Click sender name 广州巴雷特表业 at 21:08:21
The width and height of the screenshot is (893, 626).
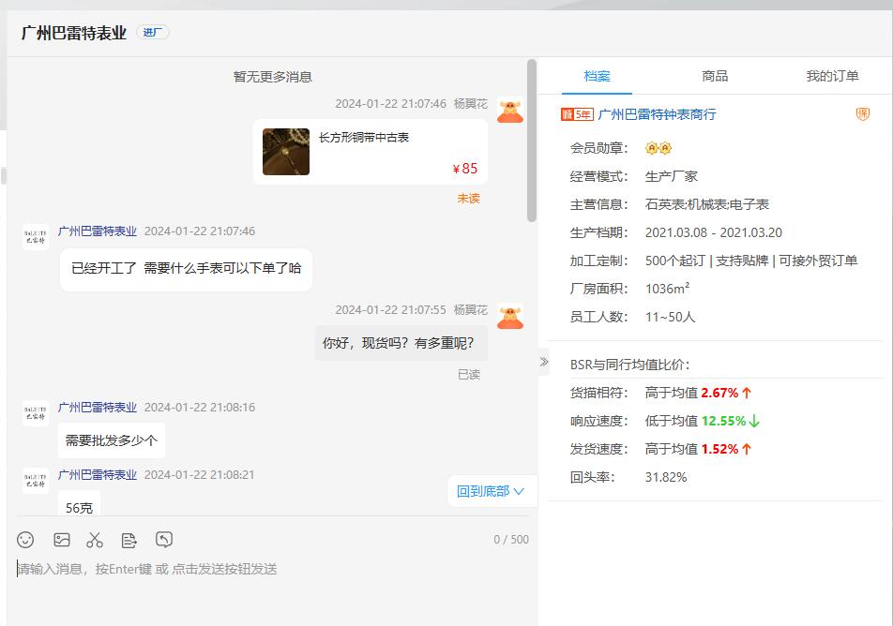pyautogui.click(x=98, y=474)
